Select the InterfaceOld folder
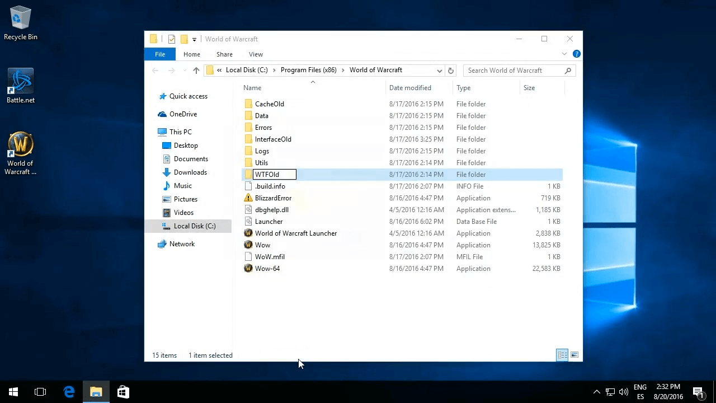Viewport: 716px width, 403px height. (273, 139)
